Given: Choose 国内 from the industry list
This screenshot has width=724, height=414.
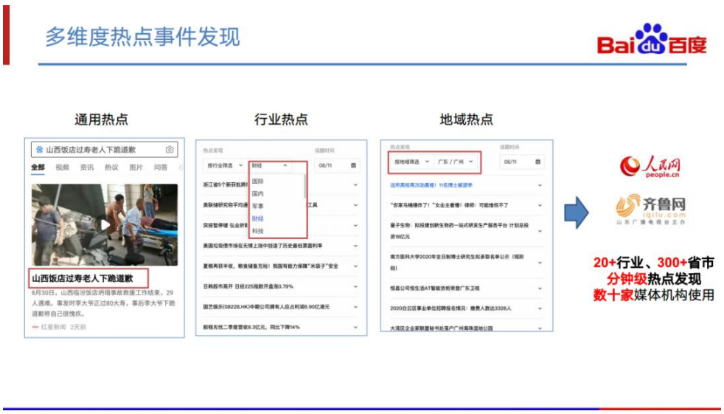Looking at the screenshot, I should [x=257, y=194].
